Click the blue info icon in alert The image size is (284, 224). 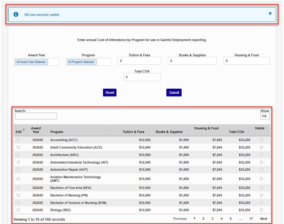click(x=16, y=14)
